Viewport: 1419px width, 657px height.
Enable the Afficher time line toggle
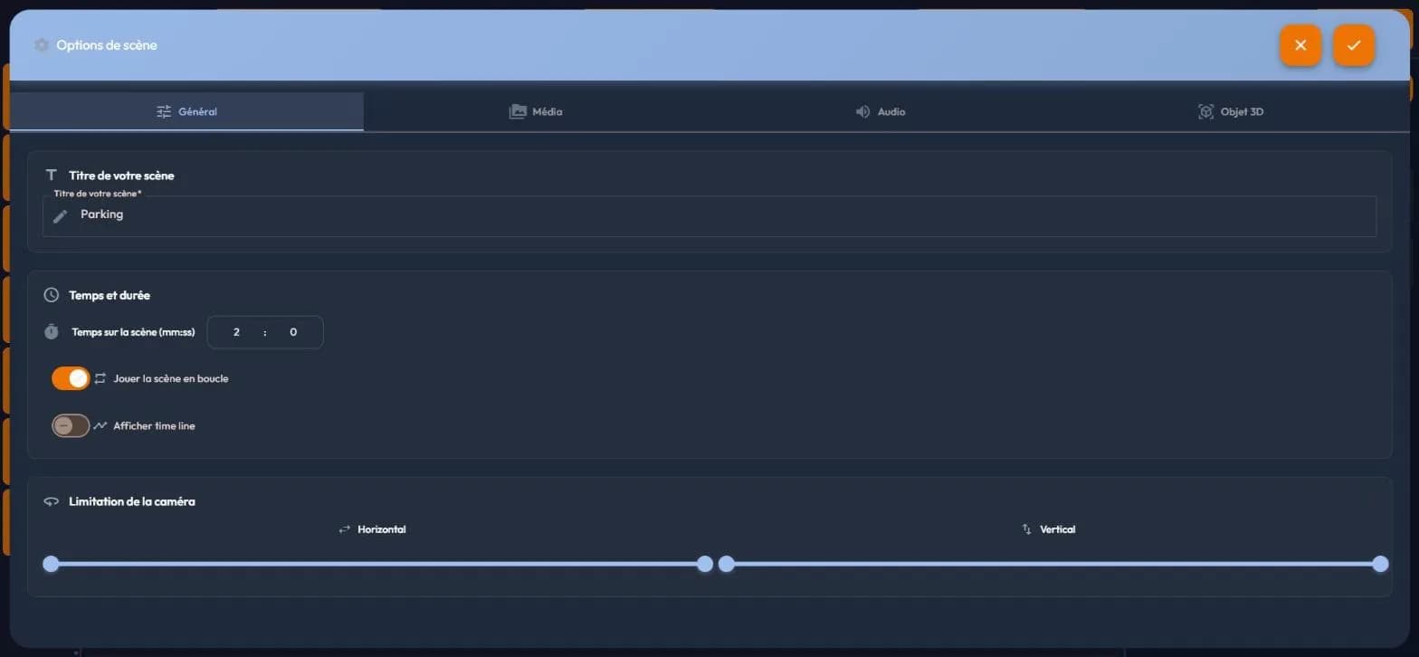(x=71, y=425)
